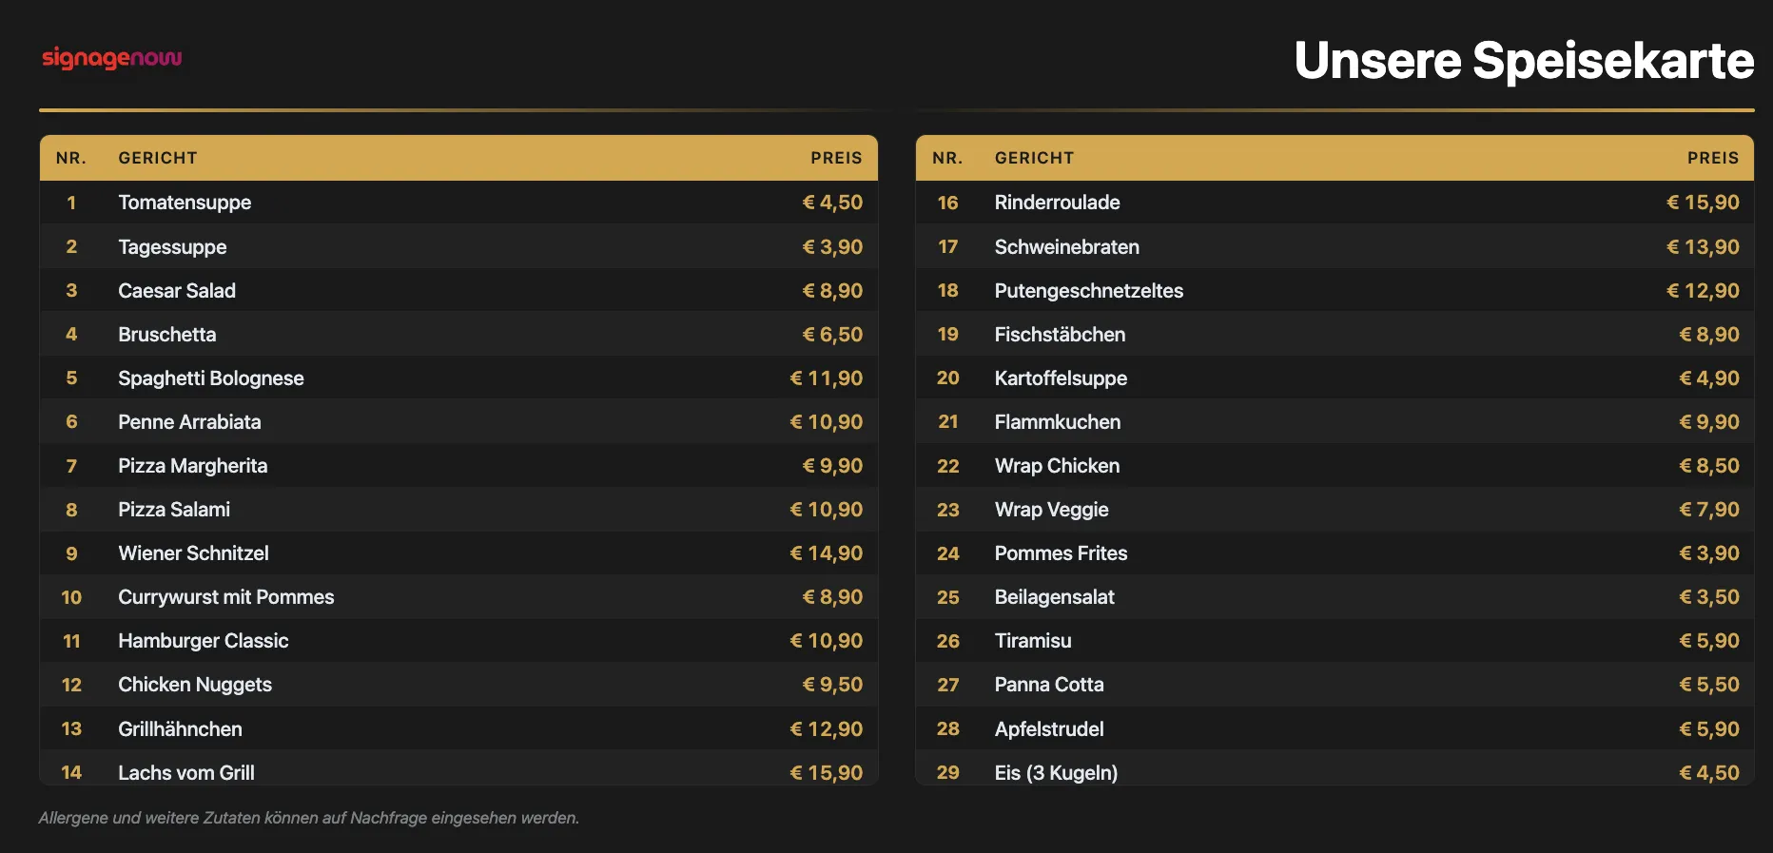Click the Fischstäbchen dish name

[x=1061, y=335]
